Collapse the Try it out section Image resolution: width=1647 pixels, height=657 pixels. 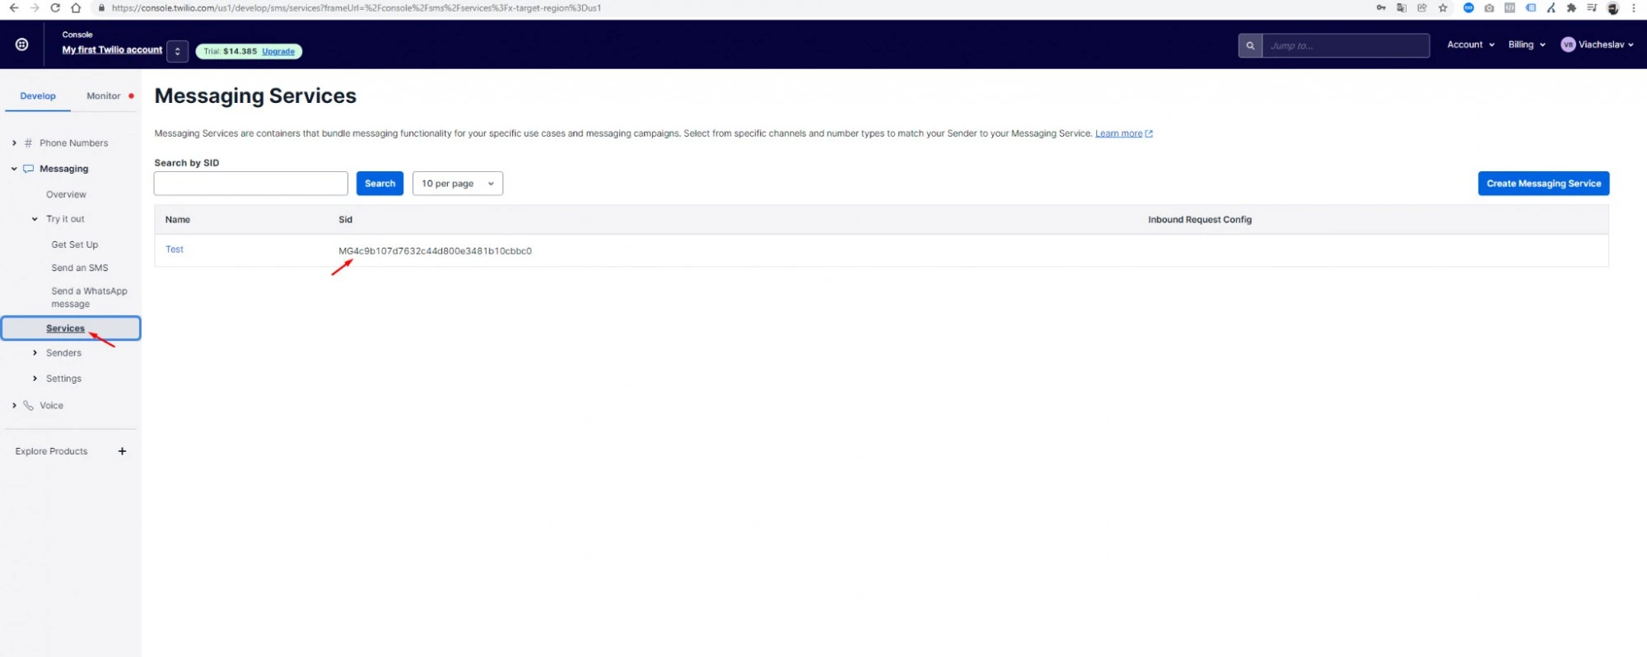coord(35,219)
